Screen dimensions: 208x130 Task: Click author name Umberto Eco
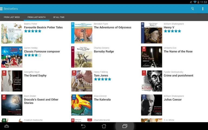coord(170,48)
